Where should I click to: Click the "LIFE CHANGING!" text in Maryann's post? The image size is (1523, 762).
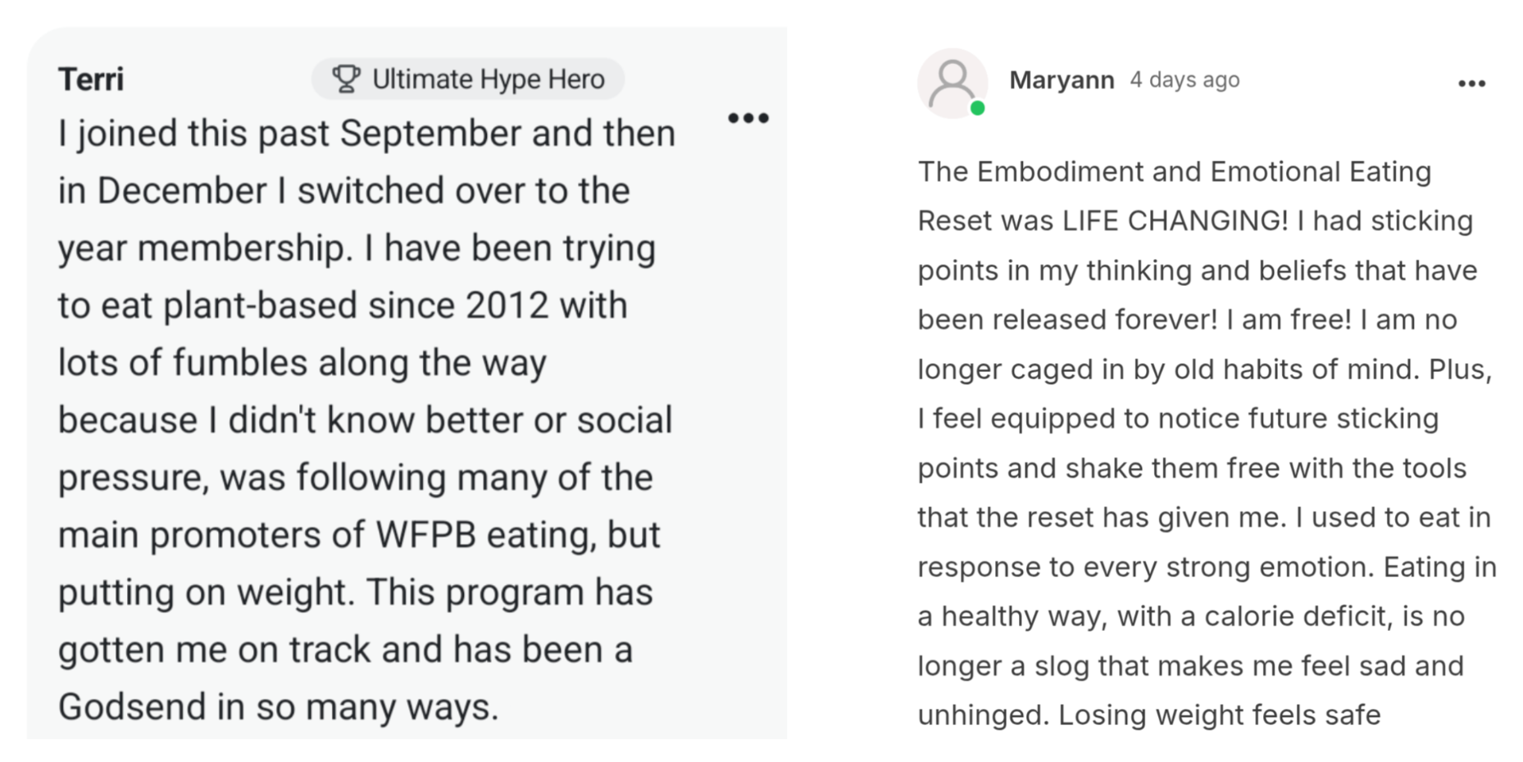pos(1175,221)
